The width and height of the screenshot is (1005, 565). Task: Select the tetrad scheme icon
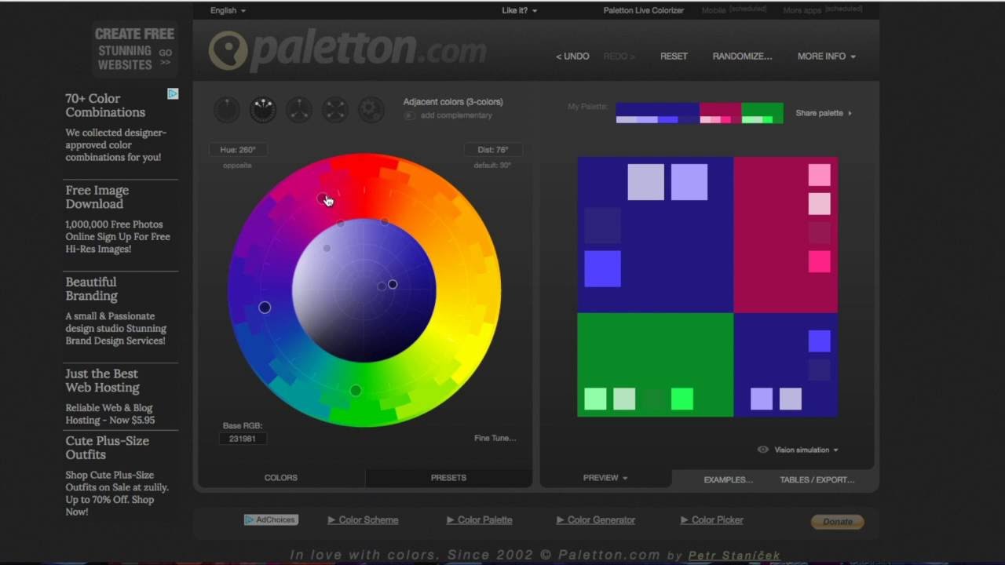(335, 110)
